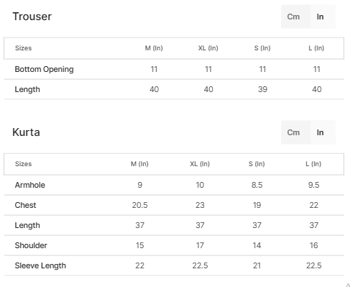
Task: Switch Trouser chart to Cm units
Action: coord(293,17)
